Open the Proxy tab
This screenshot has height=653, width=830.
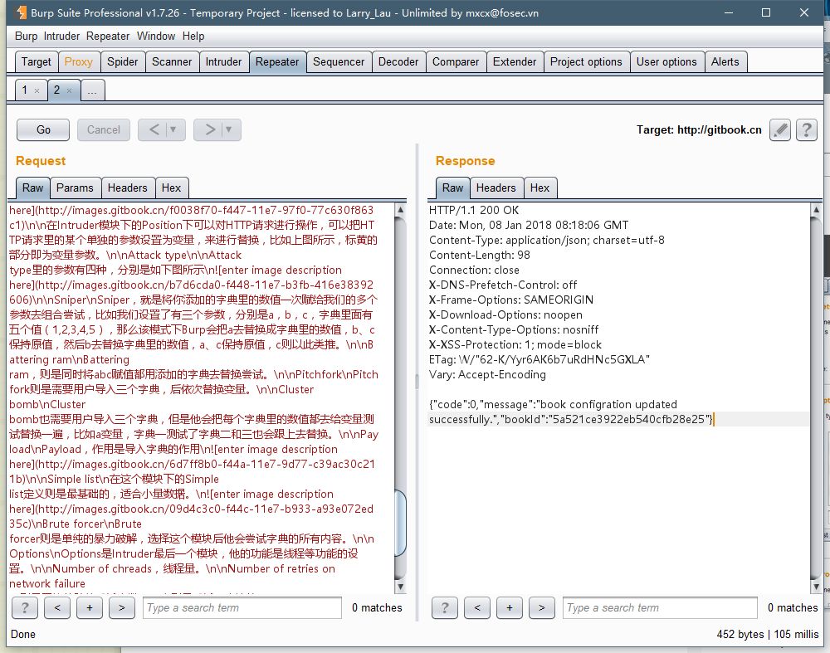point(79,61)
